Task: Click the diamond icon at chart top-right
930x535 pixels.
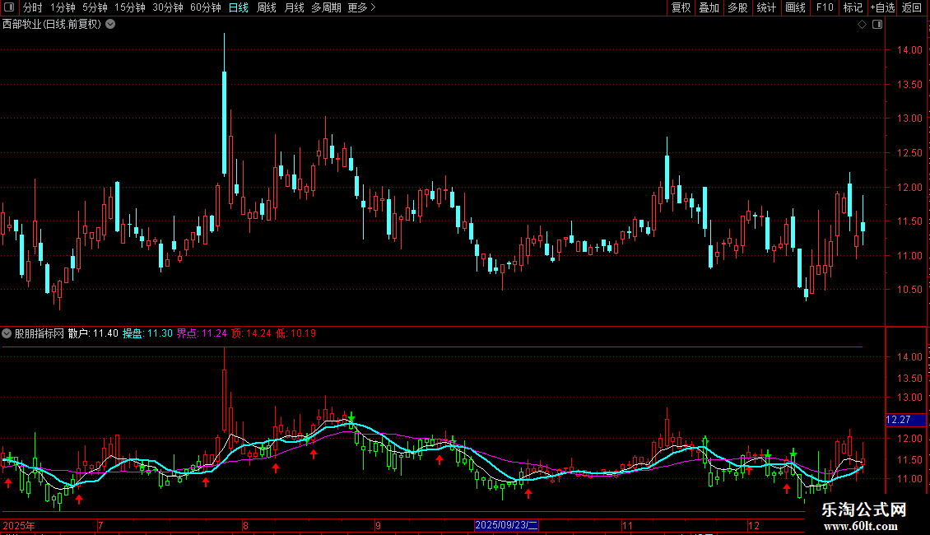Action: tap(863, 25)
